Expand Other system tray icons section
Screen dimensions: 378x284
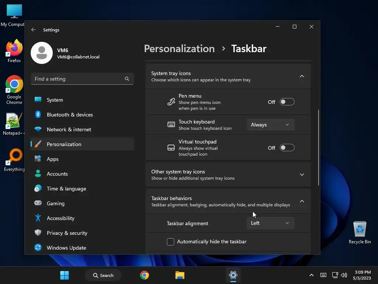[302, 175]
